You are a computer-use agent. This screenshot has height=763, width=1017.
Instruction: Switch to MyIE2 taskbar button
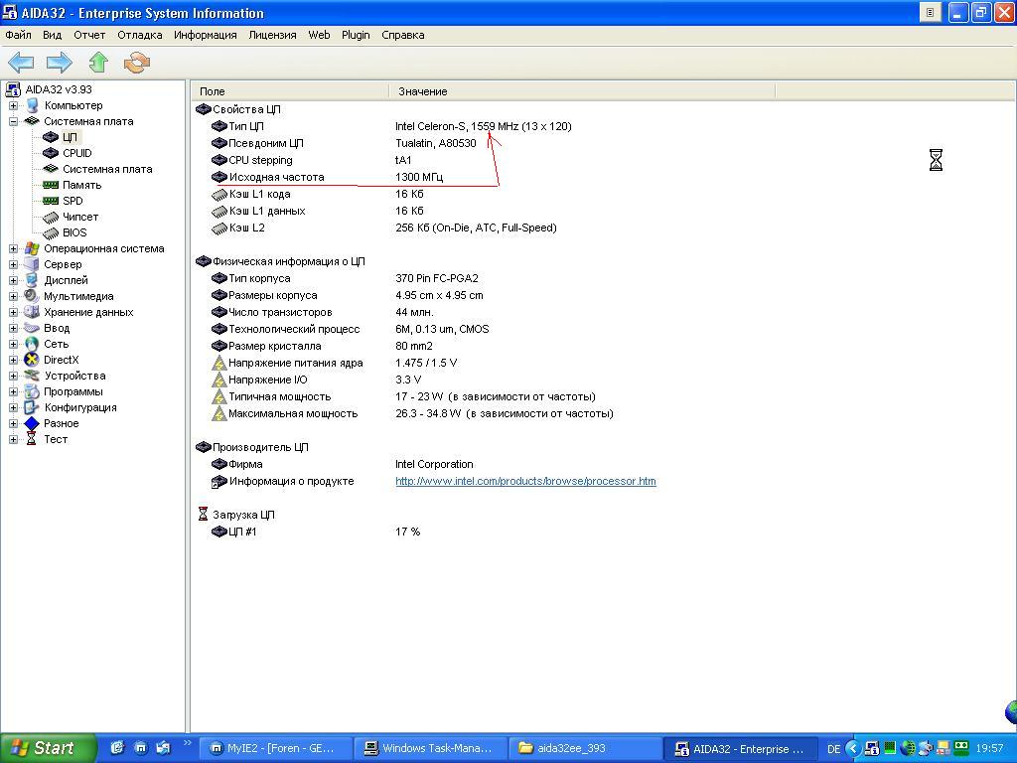[275, 749]
